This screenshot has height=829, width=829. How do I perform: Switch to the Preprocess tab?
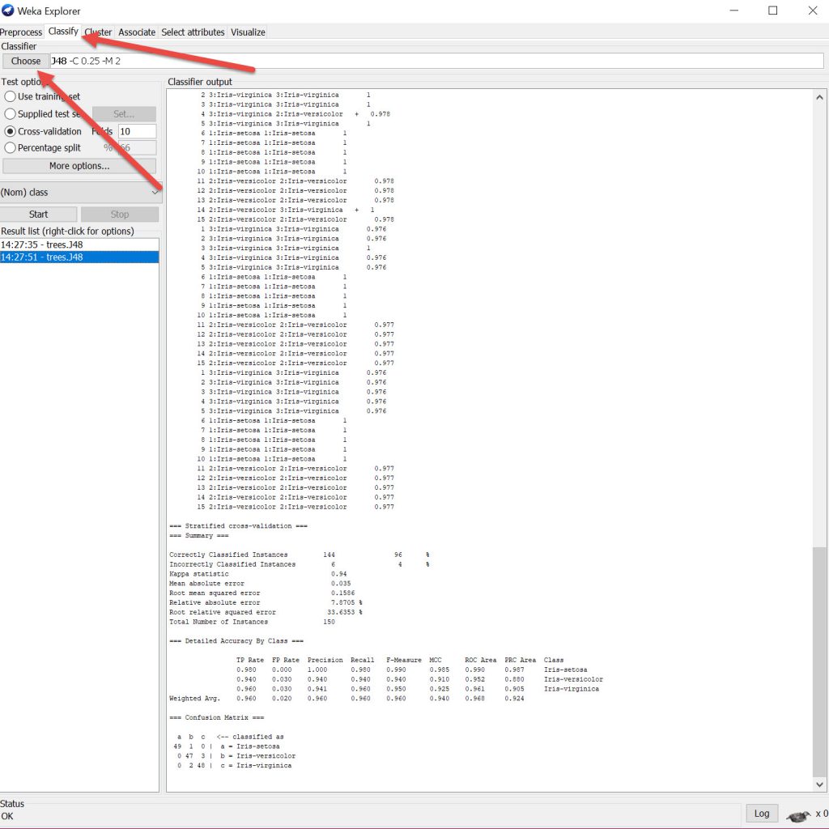tap(21, 32)
